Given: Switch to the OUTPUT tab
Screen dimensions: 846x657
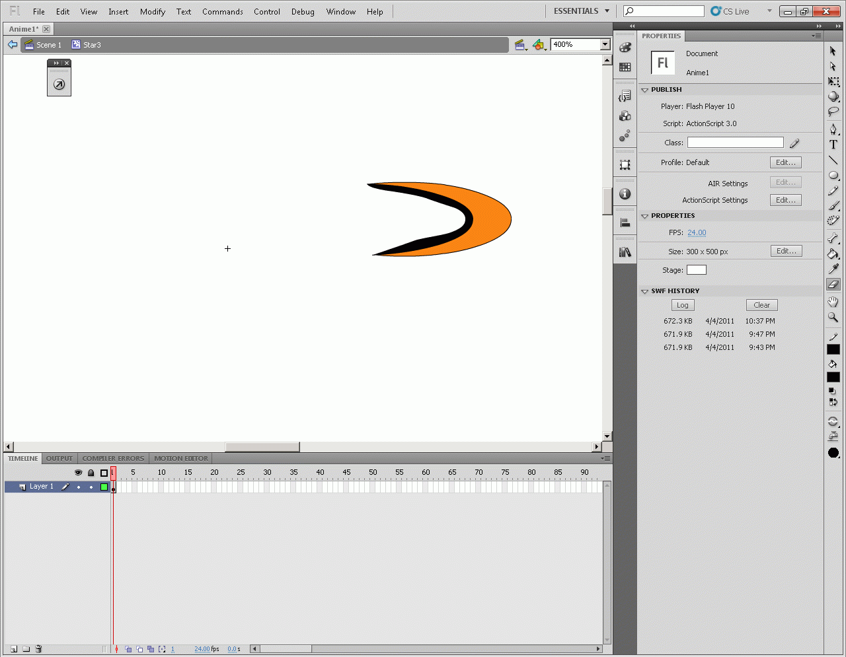Looking at the screenshot, I should pyautogui.click(x=59, y=458).
